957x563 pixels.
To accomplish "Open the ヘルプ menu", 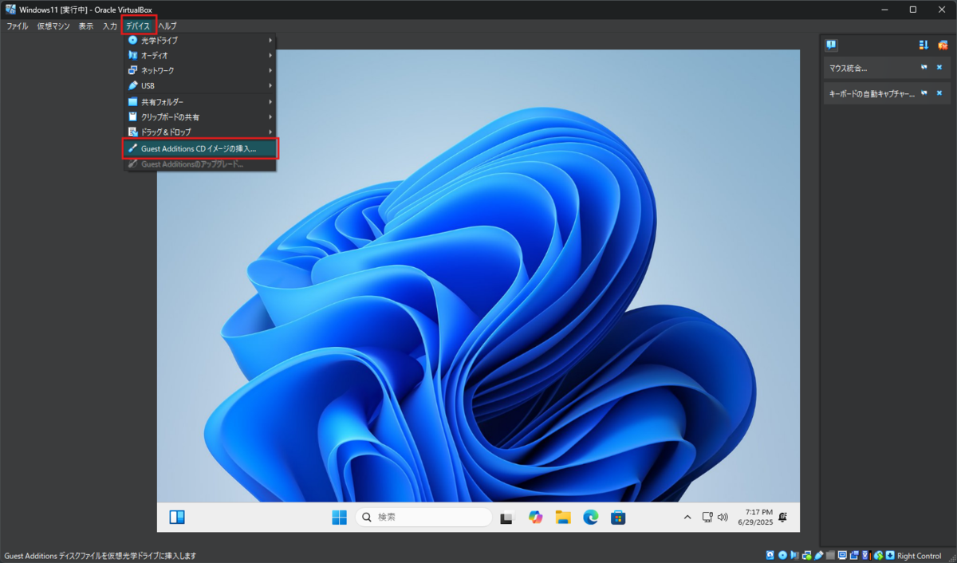I will [x=167, y=26].
